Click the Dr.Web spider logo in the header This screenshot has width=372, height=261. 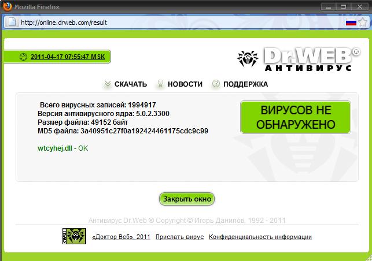(249, 58)
